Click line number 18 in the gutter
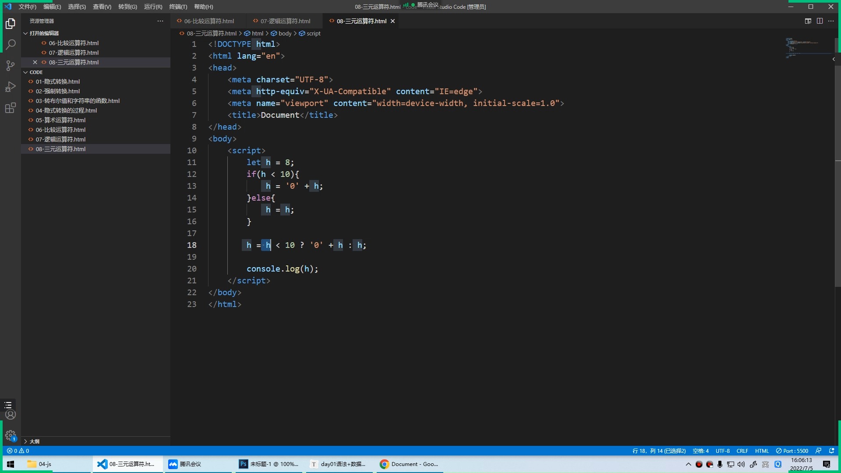This screenshot has height=473, width=841. (x=192, y=245)
